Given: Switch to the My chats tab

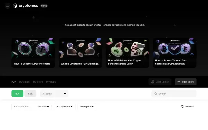Looking at the screenshot, I should tap(51, 82).
